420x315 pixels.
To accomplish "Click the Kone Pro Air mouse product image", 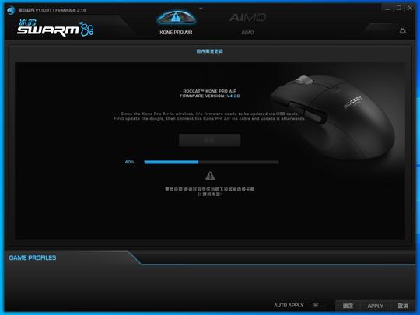I will click(x=332, y=117).
